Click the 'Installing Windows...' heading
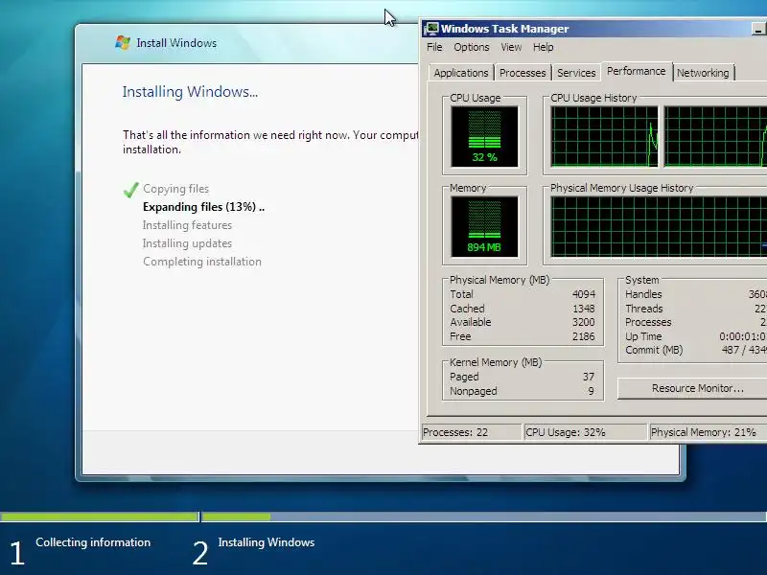 point(190,91)
